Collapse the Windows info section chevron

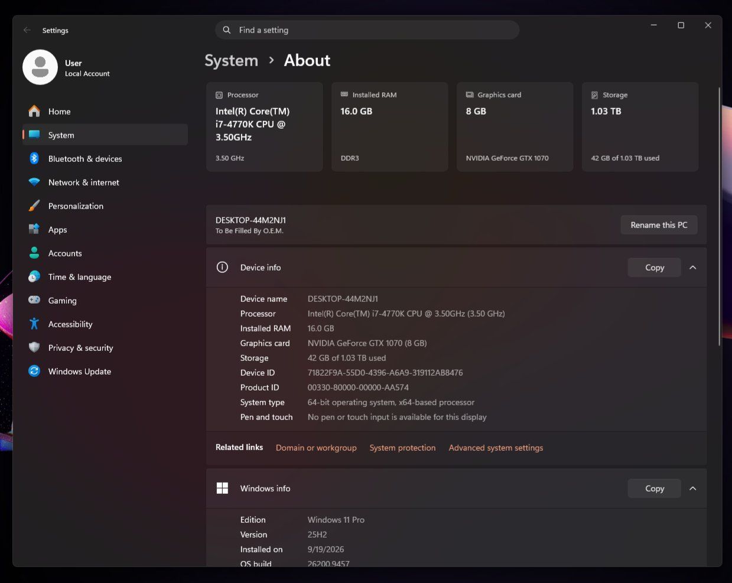693,488
